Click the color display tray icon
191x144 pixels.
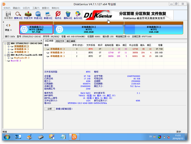[x=159, y=137]
